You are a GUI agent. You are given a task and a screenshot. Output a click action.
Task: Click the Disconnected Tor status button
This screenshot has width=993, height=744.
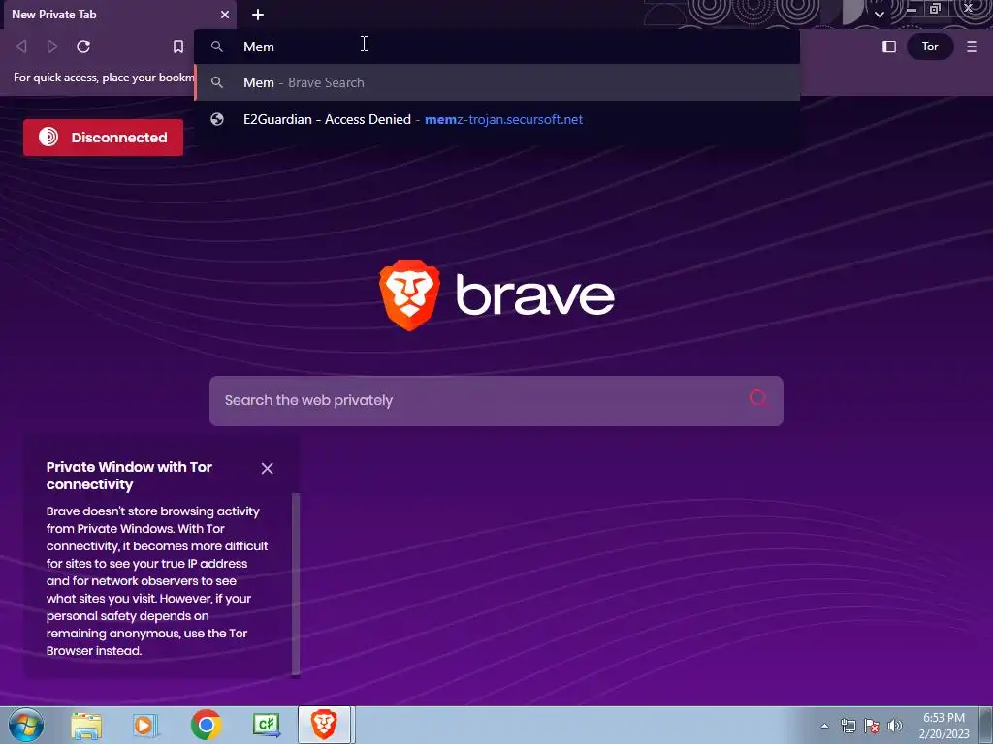tap(103, 138)
